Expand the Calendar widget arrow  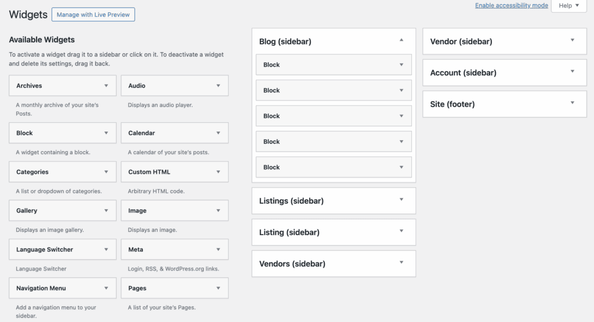tap(218, 133)
